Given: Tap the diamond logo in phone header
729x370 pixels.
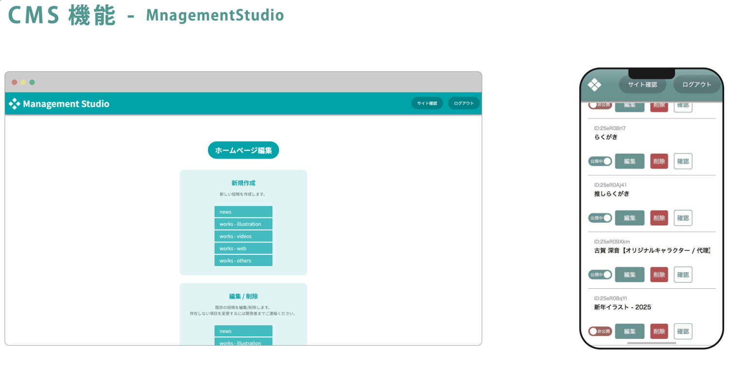Looking at the screenshot, I should (x=594, y=85).
